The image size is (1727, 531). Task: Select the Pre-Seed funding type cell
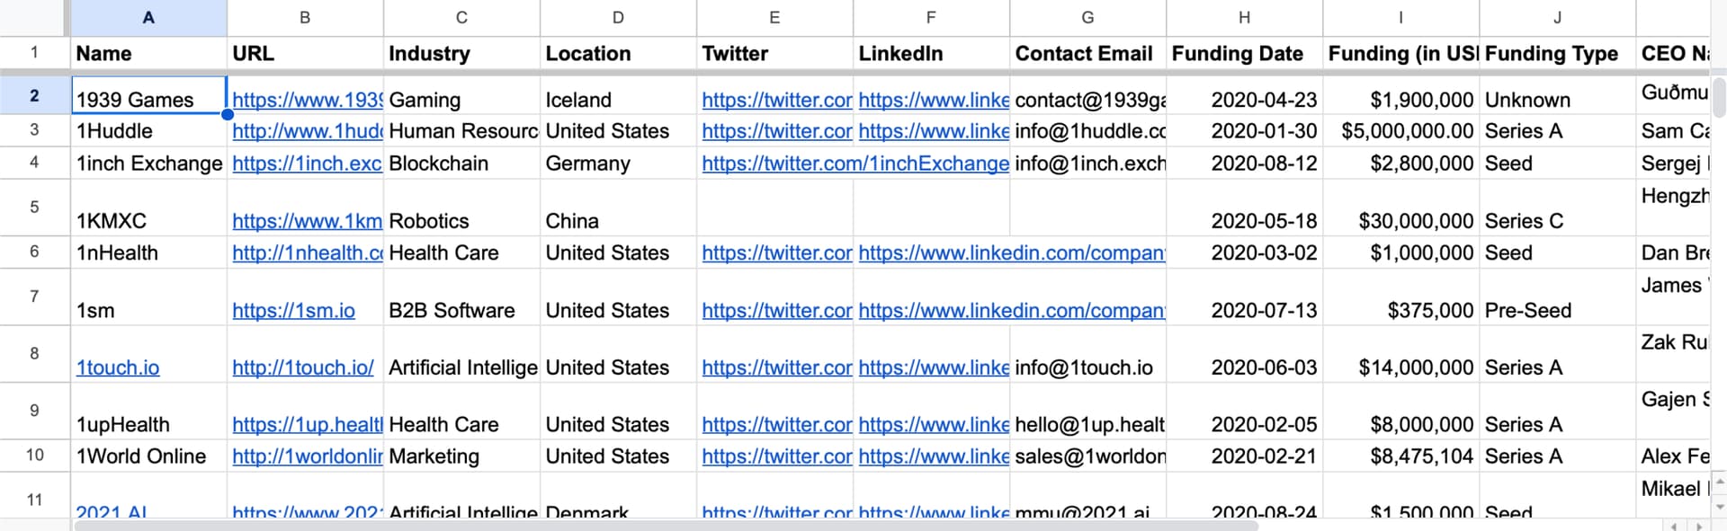coord(1557,297)
